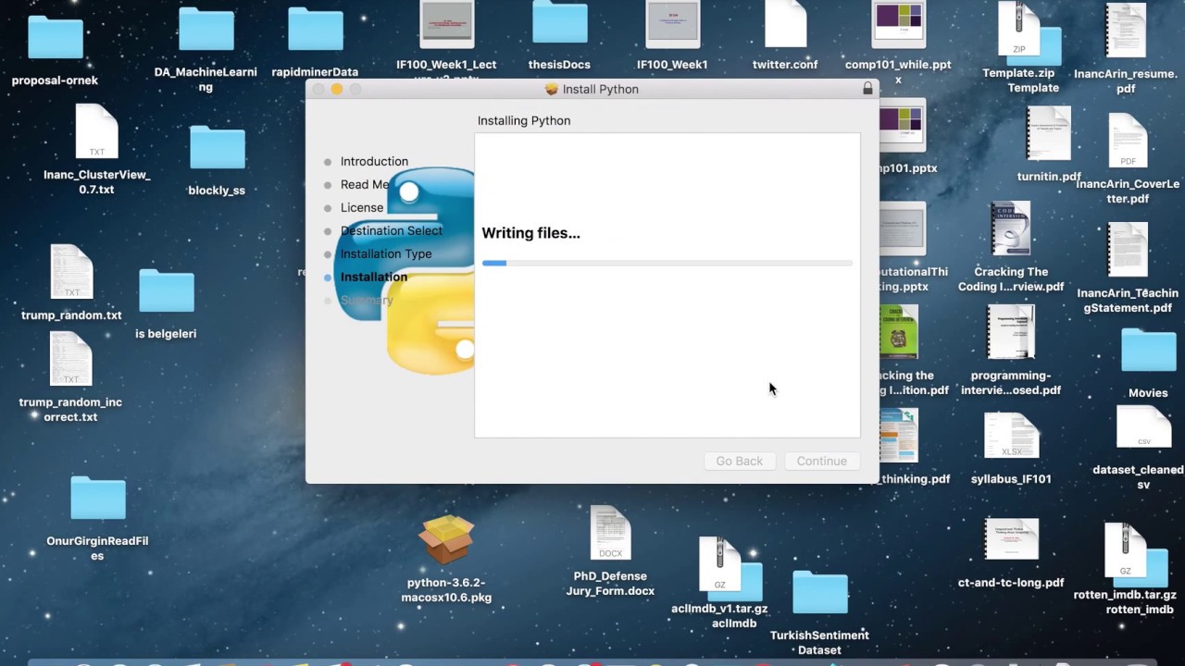Minimize the Install Python window
Screen dimensions: 1185x666
(337, 89)
